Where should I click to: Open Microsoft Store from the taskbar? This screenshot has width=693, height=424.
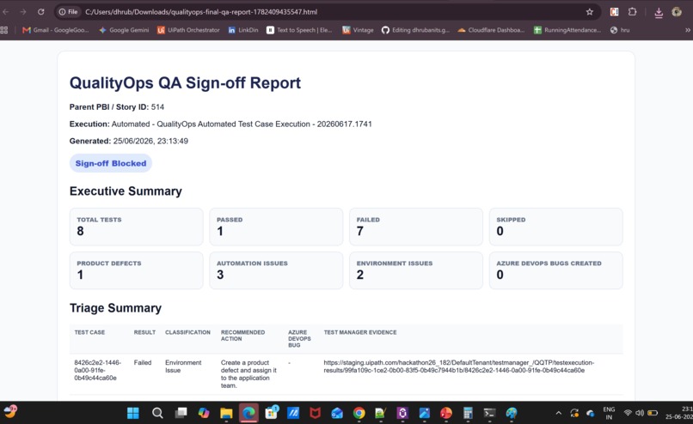[x=272, y=413]
